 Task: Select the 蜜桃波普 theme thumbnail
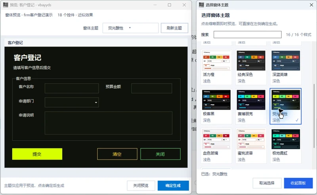pos(251,139)
